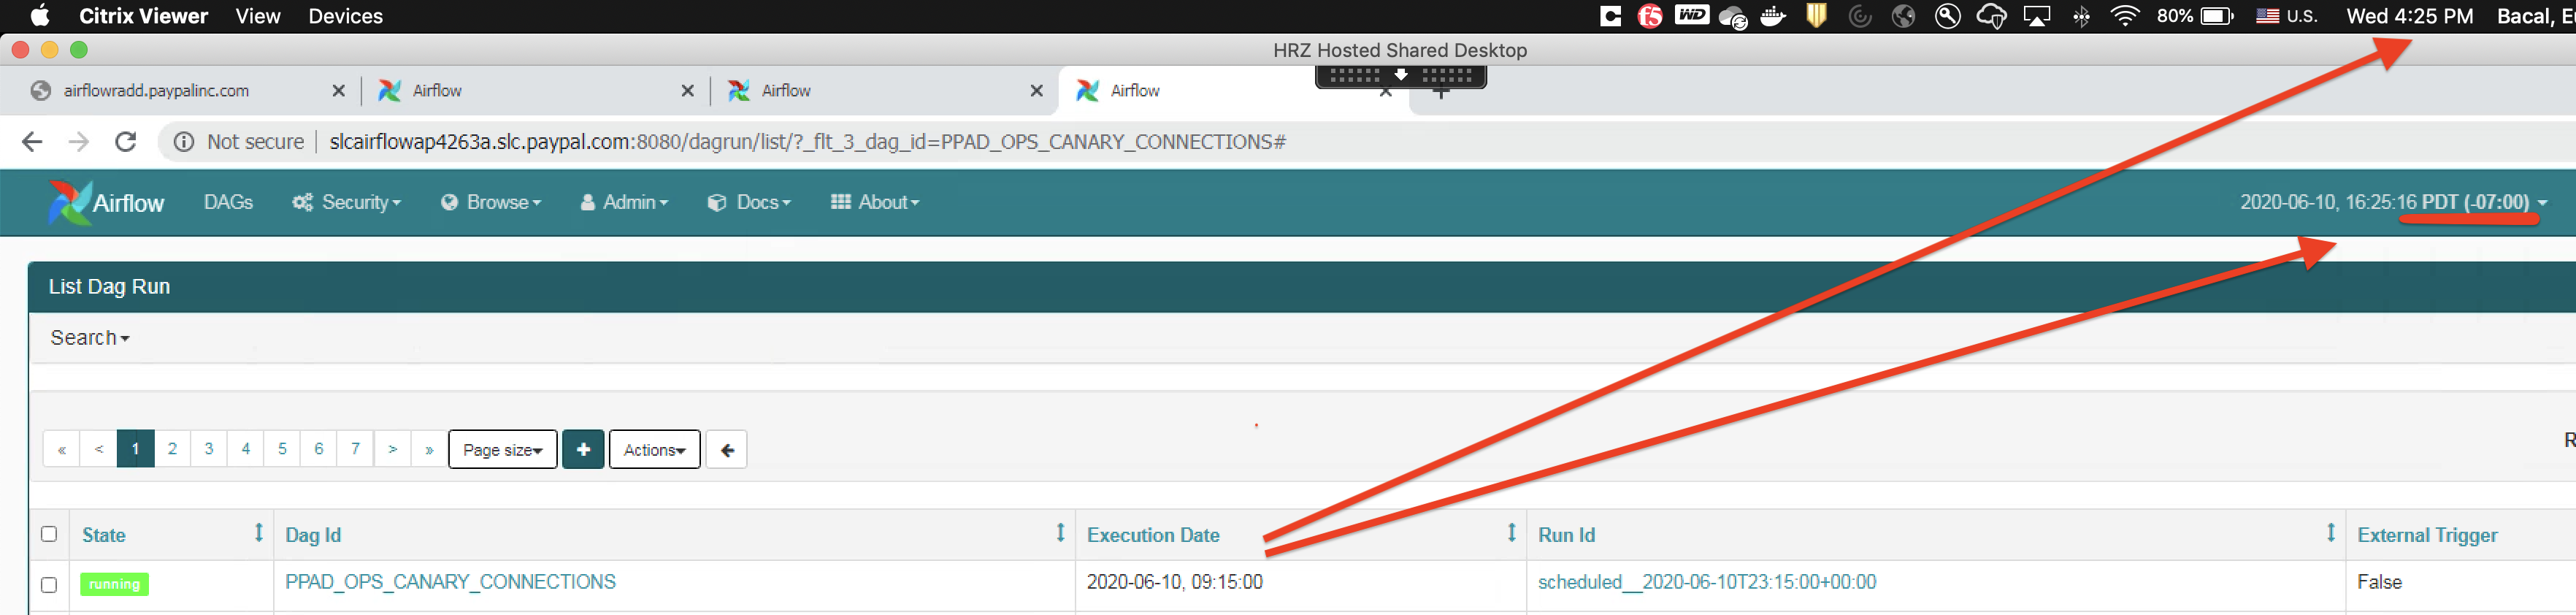Go back with the browser back arrow
This screenshot has height=615, width=2576.
[32, 142]
